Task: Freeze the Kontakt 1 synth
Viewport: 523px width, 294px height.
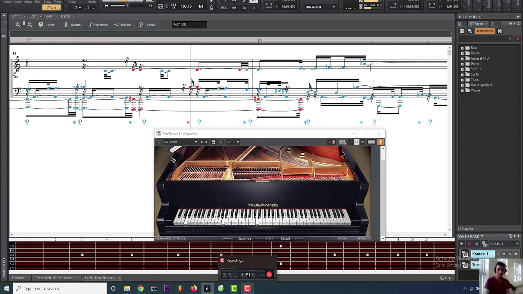Action: [516, 254]
